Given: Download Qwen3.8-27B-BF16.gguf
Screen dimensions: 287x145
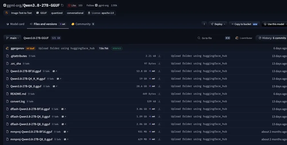Looking at the screenshot, I should coord(159,71).
